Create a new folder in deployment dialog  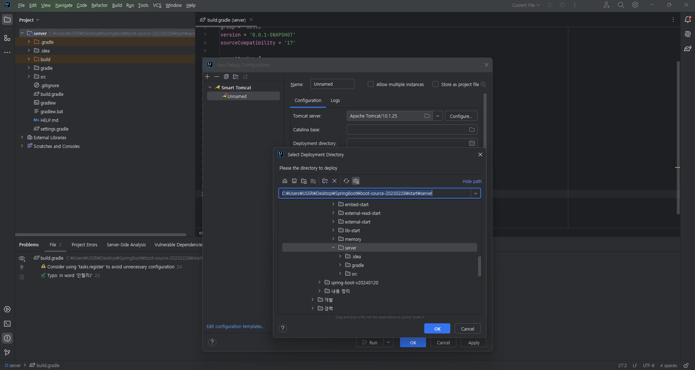click(325, 181)
